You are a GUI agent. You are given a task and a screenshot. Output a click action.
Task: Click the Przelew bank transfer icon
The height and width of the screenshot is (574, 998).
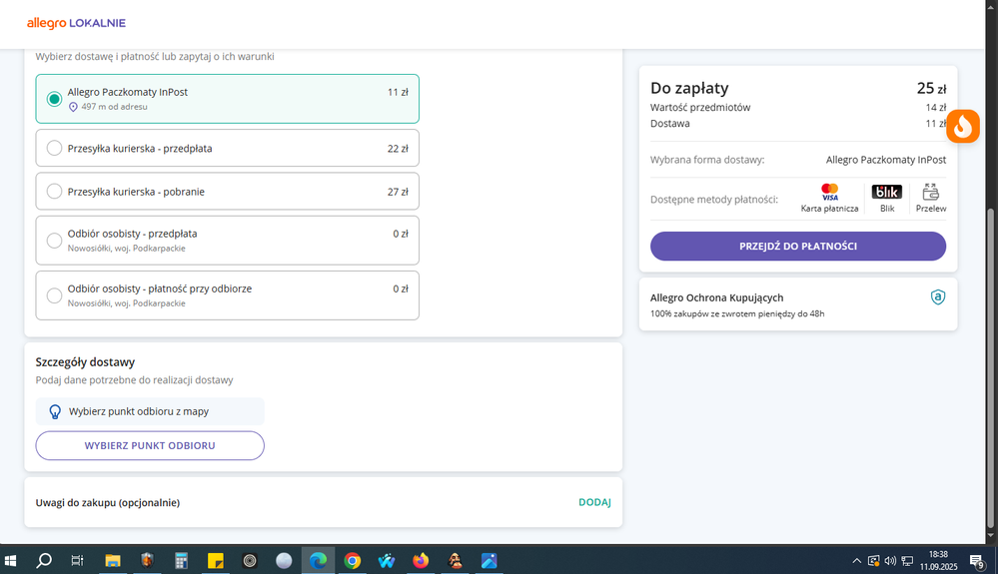pos(930,192)
